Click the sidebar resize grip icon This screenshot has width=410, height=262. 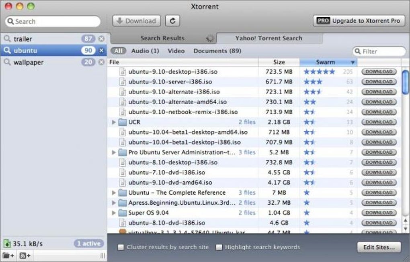click(103, 256)
